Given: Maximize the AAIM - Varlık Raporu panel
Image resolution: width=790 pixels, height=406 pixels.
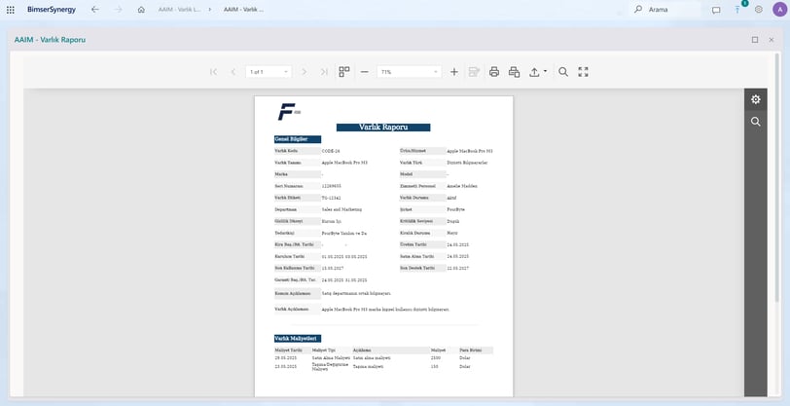Looking at the screenshot, I should click(755, 40).
